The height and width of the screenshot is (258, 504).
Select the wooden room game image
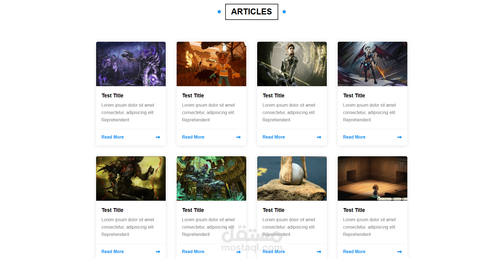coord(372,178)
